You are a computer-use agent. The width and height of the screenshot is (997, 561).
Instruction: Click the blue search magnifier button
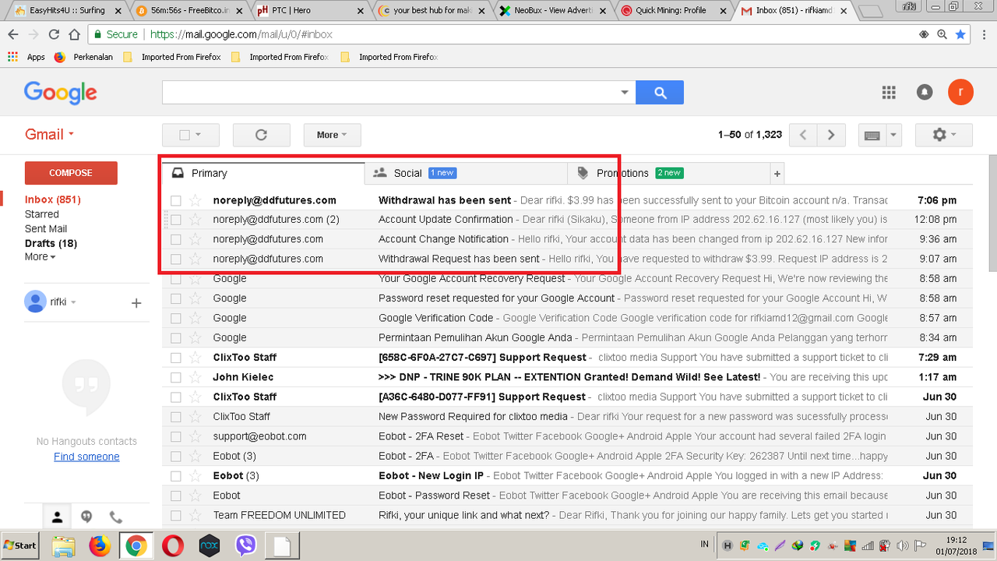click(x=660, y=93)
